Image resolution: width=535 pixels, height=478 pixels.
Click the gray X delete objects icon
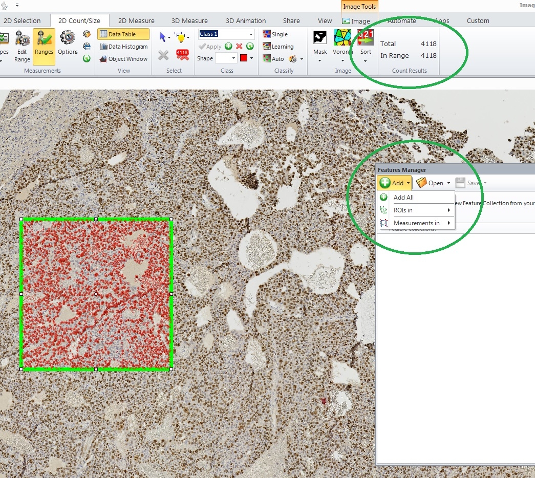pos(163,55)
